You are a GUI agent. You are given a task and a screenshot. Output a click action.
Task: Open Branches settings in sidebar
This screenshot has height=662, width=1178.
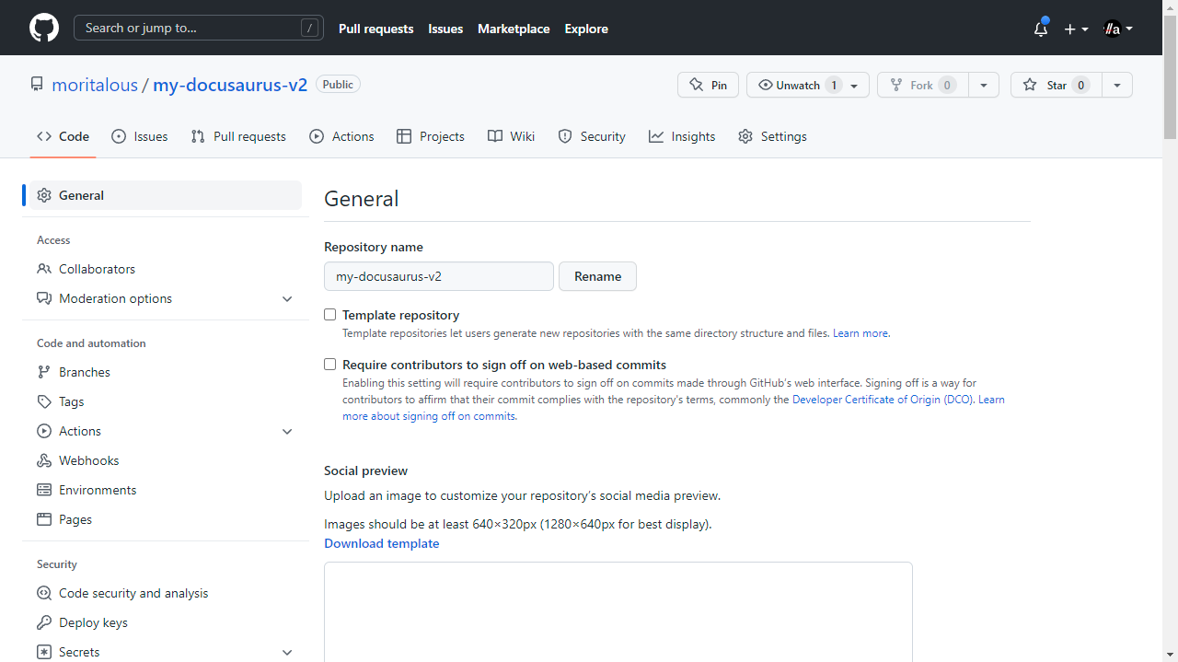(85, 372)
